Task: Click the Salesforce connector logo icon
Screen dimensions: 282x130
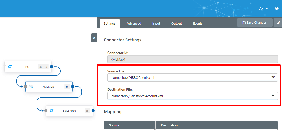Action: pos(51,111)
